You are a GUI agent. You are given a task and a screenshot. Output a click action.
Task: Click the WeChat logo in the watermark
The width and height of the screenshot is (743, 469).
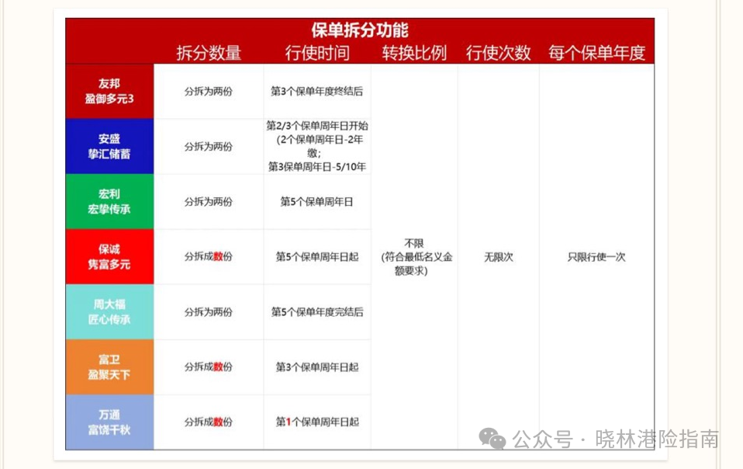(x=492, y=439)
